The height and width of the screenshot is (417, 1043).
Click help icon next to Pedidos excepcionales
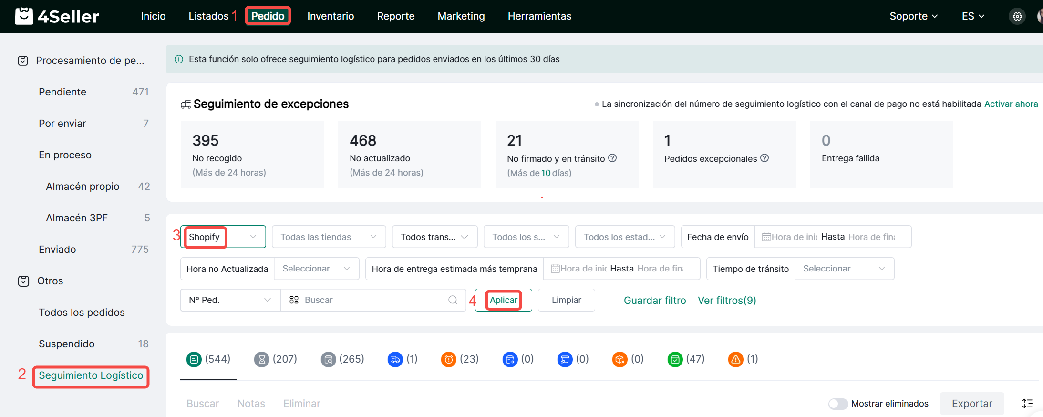(764, 158)
